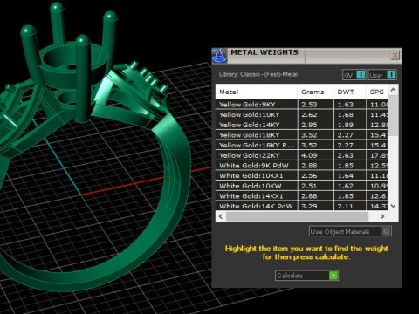Select Yellow Gold:9KY row
419x314 pixels.
point(302,105)
